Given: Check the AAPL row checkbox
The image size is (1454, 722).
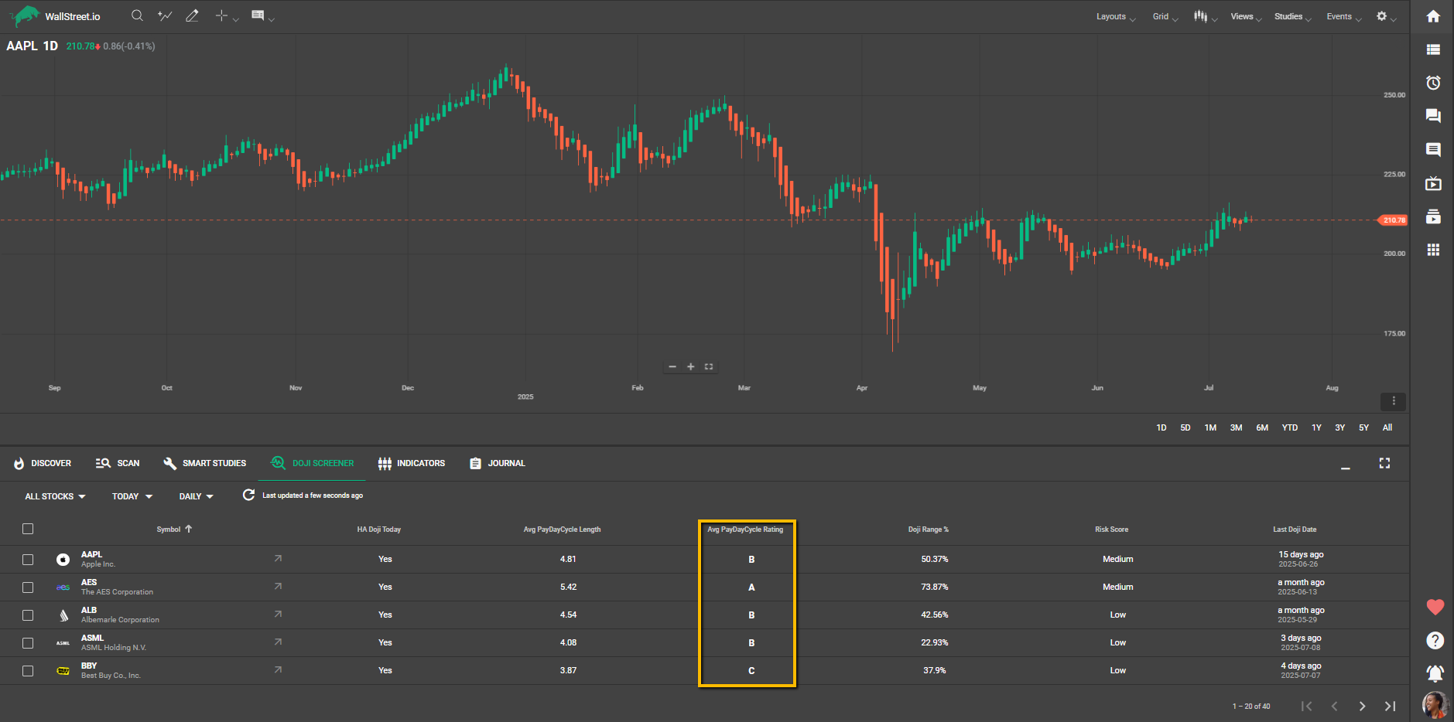Looking at the screenshot, I should [28, 559].
